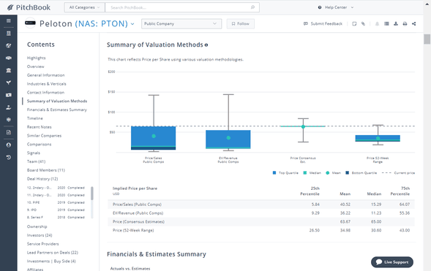Viewport: 431px width, 271px height.
Task: Click the Search PitchBook input field
Action: tap(178, 7)
